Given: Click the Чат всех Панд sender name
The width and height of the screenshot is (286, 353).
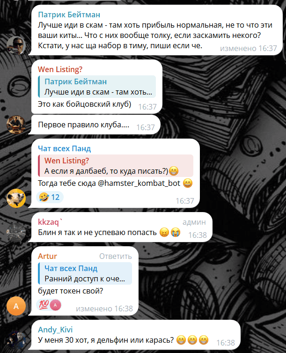Looking at the screenshot, I should click(64, 148).
